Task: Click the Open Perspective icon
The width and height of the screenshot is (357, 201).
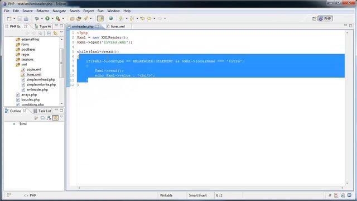Action: [314, 18]
